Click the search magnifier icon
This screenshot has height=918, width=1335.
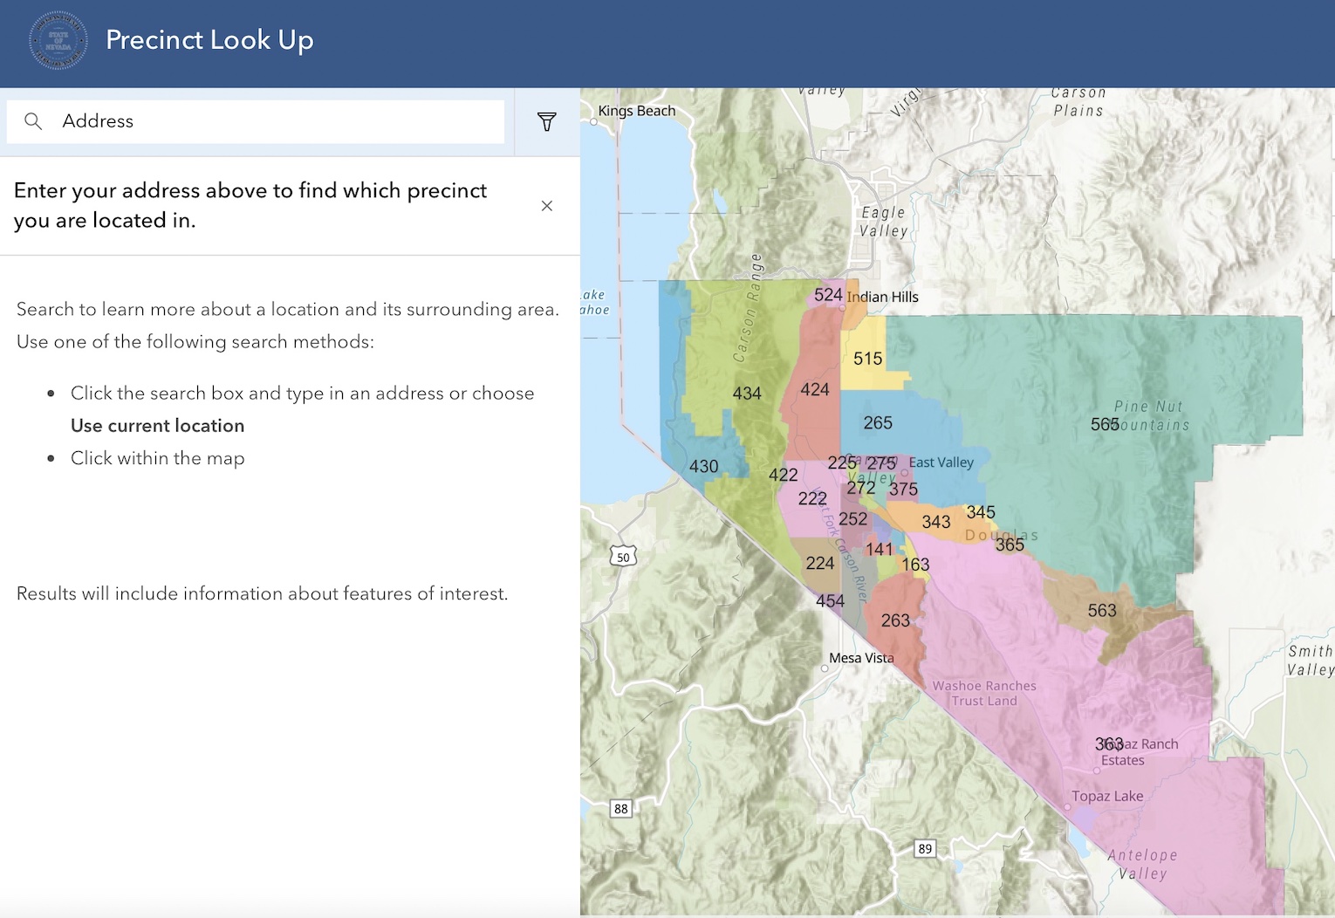point(32,121)
